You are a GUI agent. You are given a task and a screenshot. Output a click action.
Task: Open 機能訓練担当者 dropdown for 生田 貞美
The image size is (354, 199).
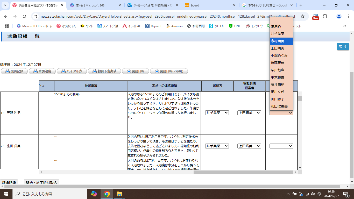point(249,146)
